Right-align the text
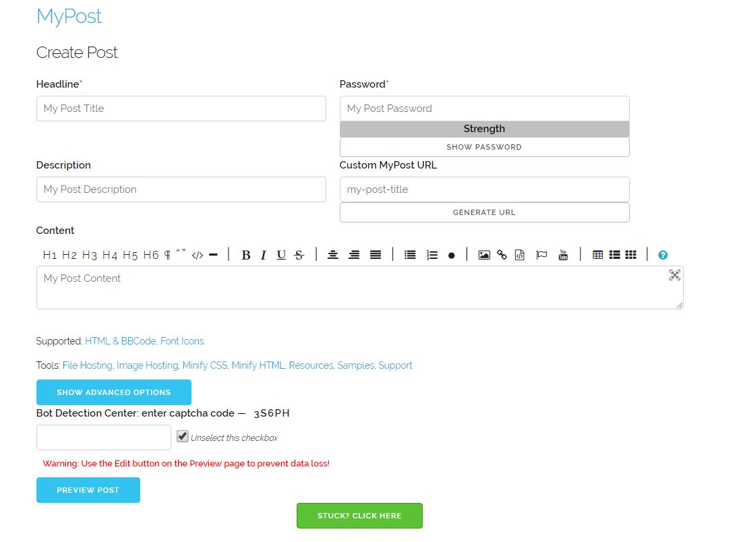 pos(354,255)
